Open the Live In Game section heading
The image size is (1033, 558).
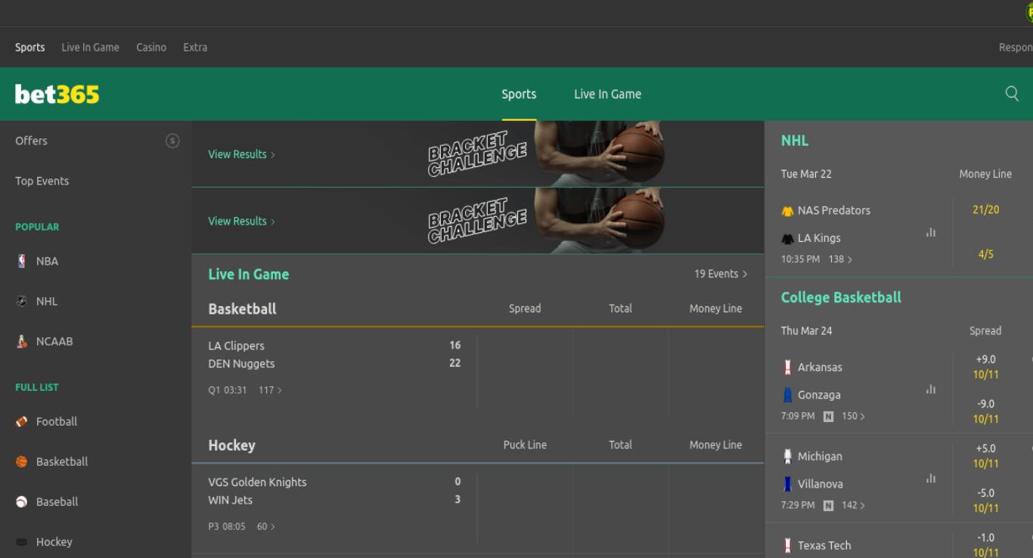pos(249,274)
